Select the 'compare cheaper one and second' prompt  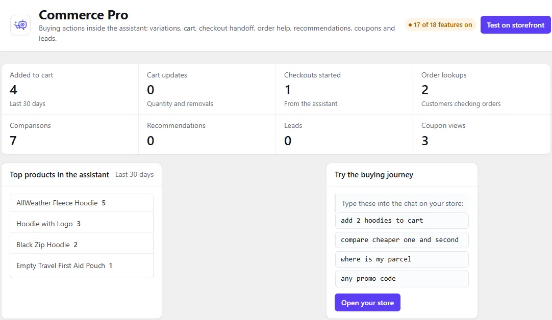click(x=402, y=240)
